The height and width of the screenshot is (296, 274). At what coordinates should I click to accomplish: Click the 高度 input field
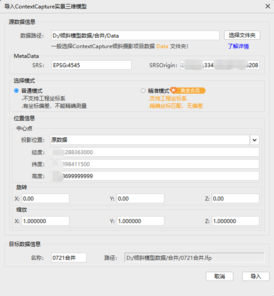(154, 176)
